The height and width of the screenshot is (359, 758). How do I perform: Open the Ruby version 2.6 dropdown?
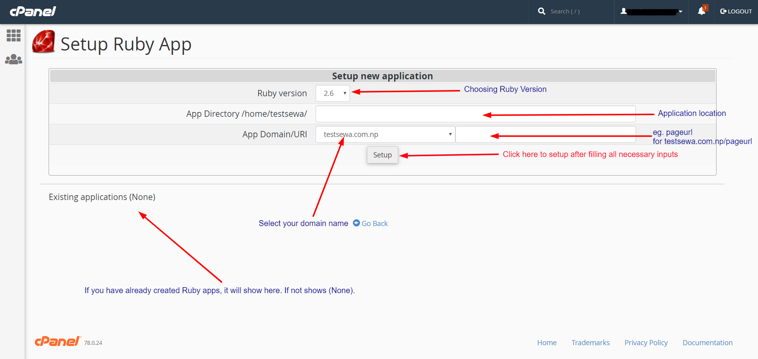(x=333, y=93)
